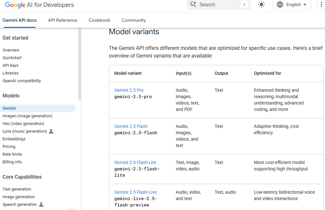Click the Google AI for Developers logo
Screen dimensions: 325x210
tap(39, 5)
